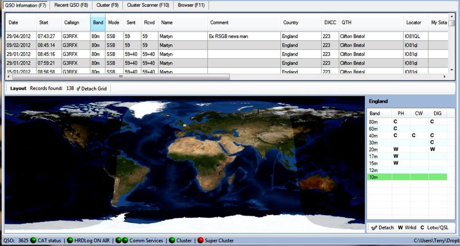
Task: Select the highlighted 10m band row
Action: coord(407,177)
